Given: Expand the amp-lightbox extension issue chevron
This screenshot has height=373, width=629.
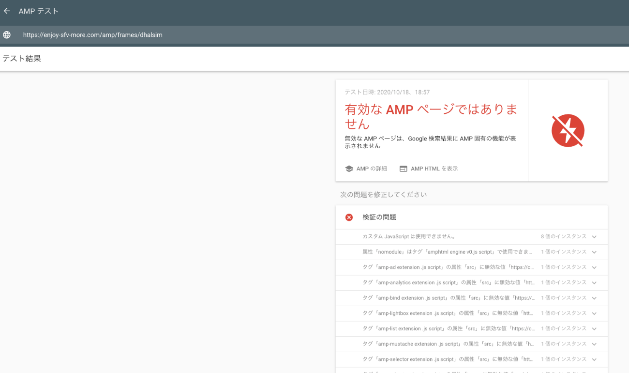Looking at the screenshot, I should tap(594, 313).
